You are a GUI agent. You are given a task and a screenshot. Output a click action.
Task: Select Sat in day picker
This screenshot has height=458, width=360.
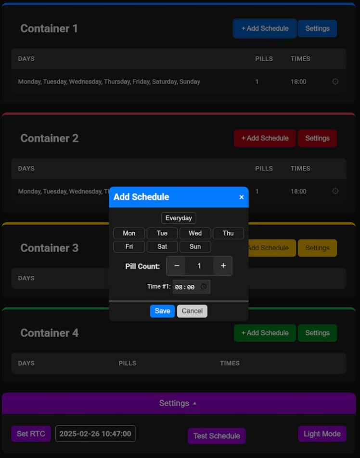[162, 247]
